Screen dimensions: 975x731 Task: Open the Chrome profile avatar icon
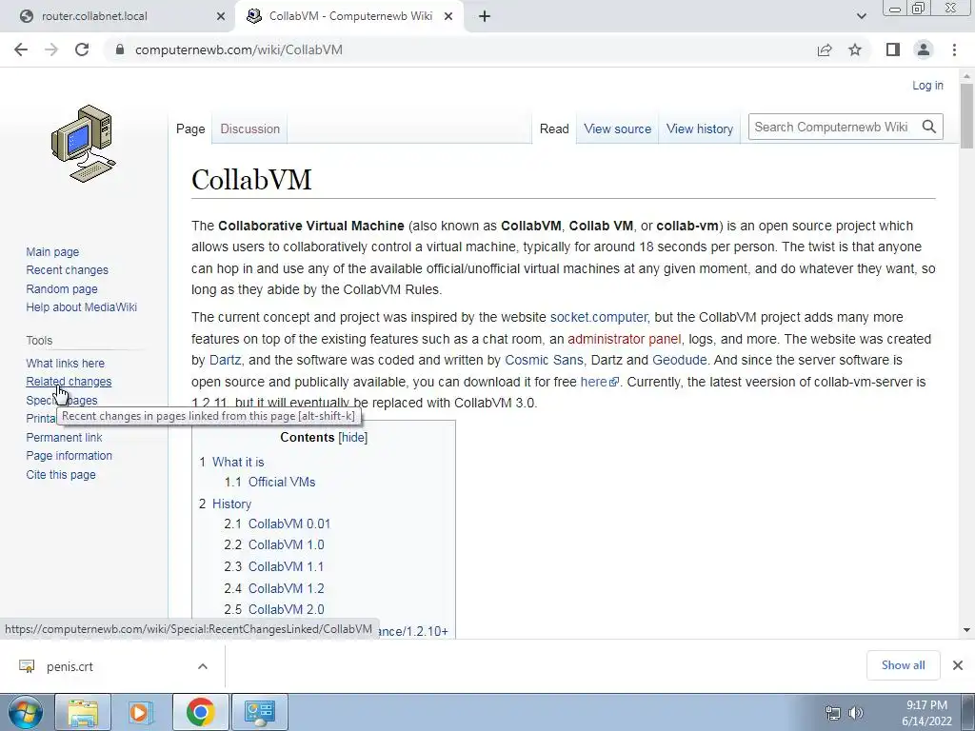tap(924, 49)
